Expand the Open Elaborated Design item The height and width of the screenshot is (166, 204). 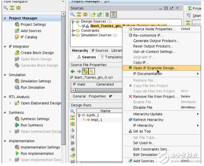point(10,103)
